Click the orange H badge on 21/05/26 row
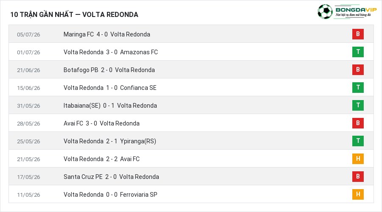382x212 pixels. click(358, 159)
